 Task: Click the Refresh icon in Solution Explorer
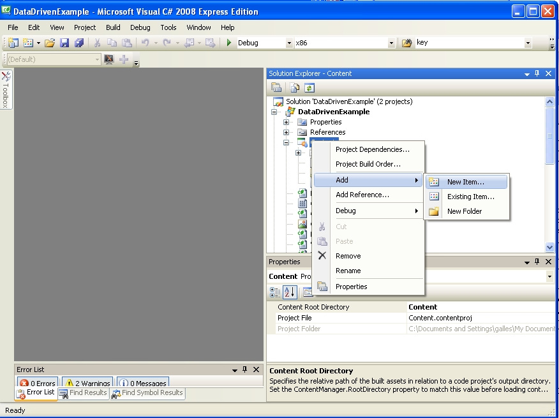pyautogui.click(x=309, y=87)
